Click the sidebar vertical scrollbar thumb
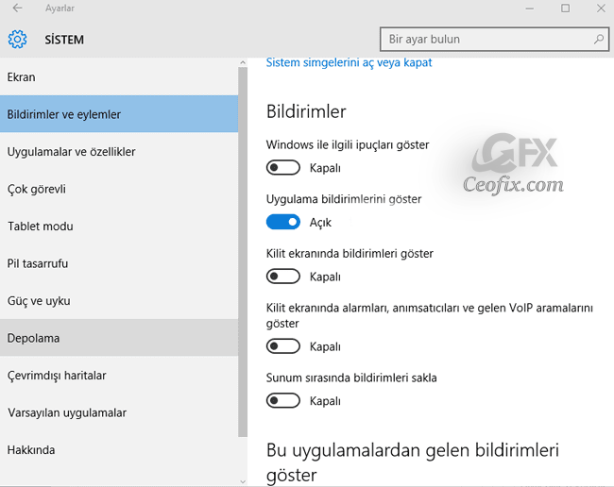This screenshot has width=614, height=487. click(243, 252)
